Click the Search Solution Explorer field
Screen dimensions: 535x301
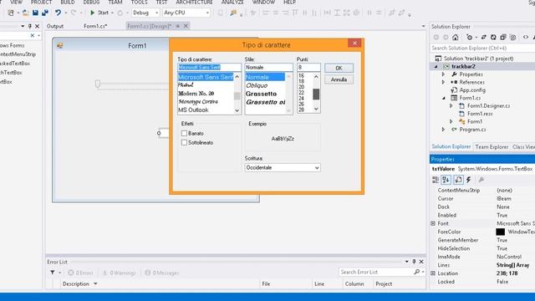point(482,48)
